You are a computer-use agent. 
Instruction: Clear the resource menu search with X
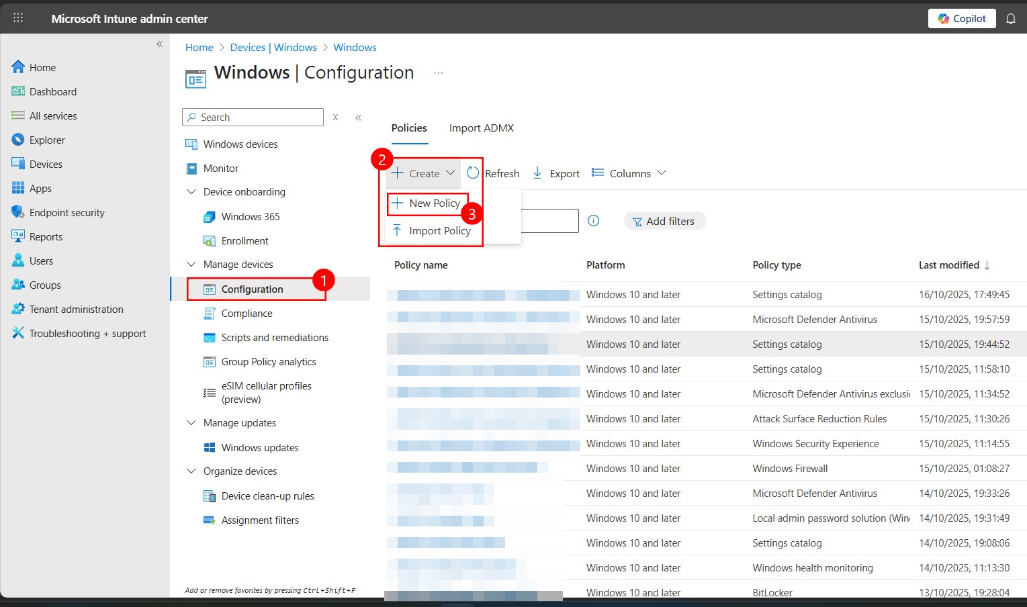[335, 118]
